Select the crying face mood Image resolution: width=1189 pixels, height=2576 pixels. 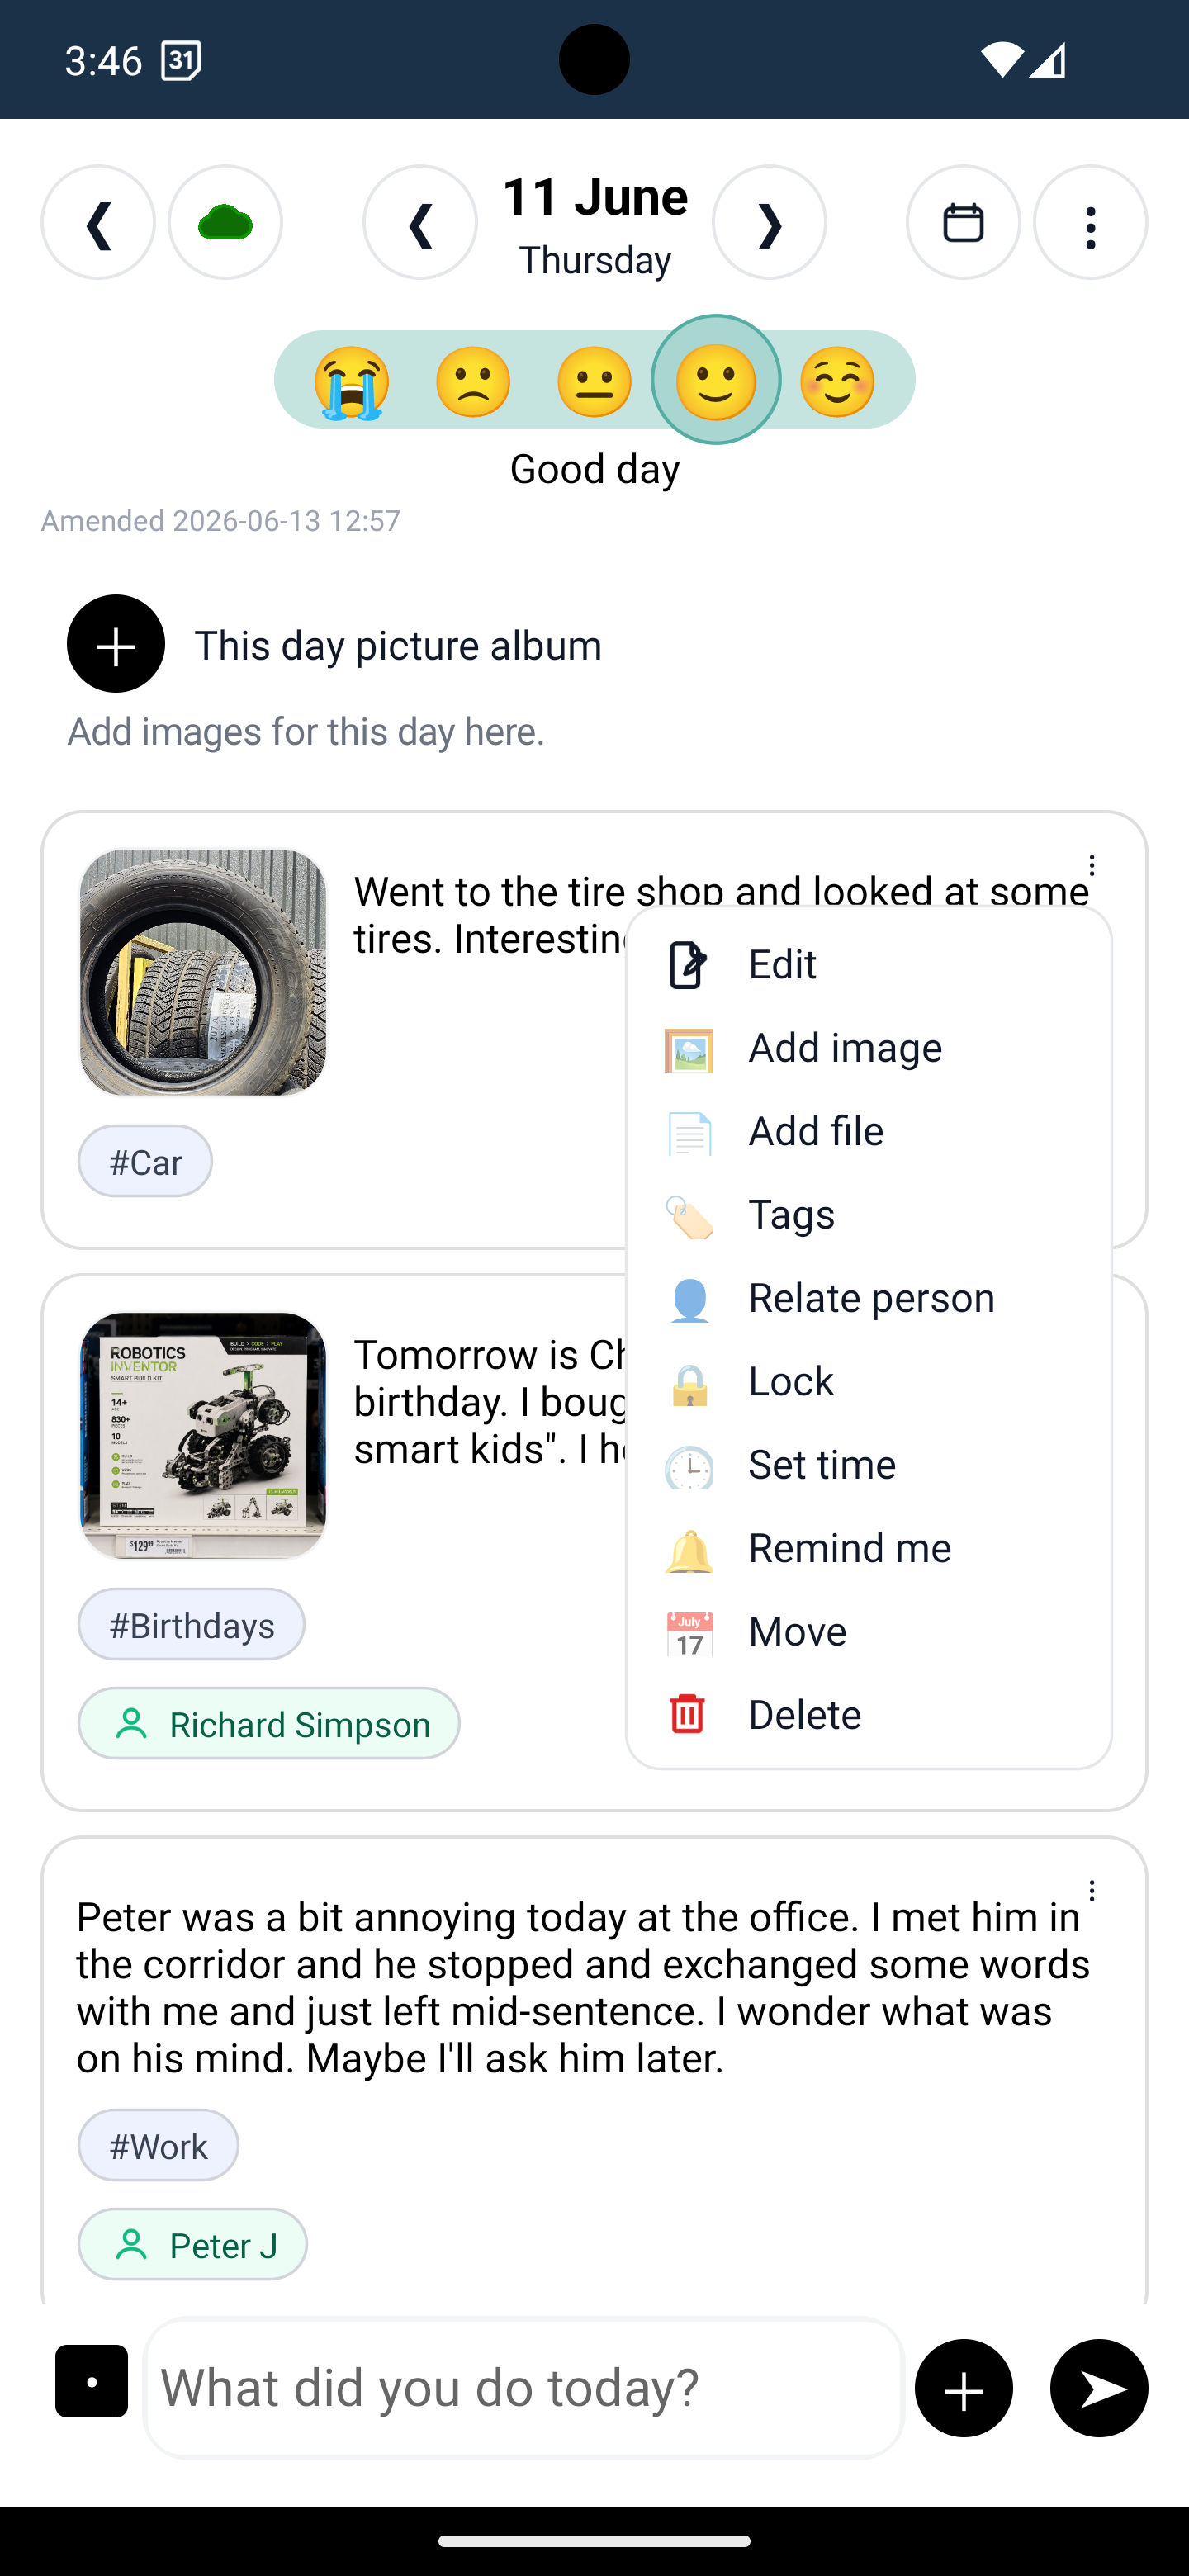click(351, 381)
